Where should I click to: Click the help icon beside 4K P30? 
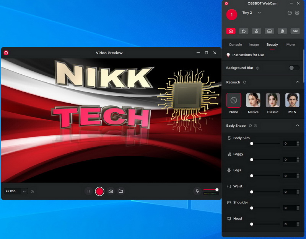click(33, 192)
